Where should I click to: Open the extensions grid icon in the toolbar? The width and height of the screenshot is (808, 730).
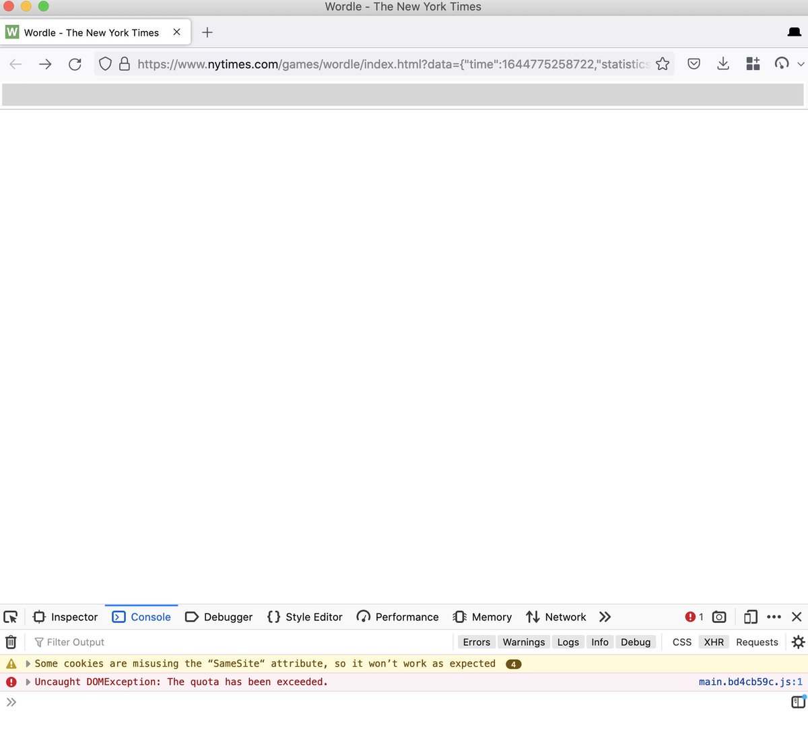coord(753,64)
